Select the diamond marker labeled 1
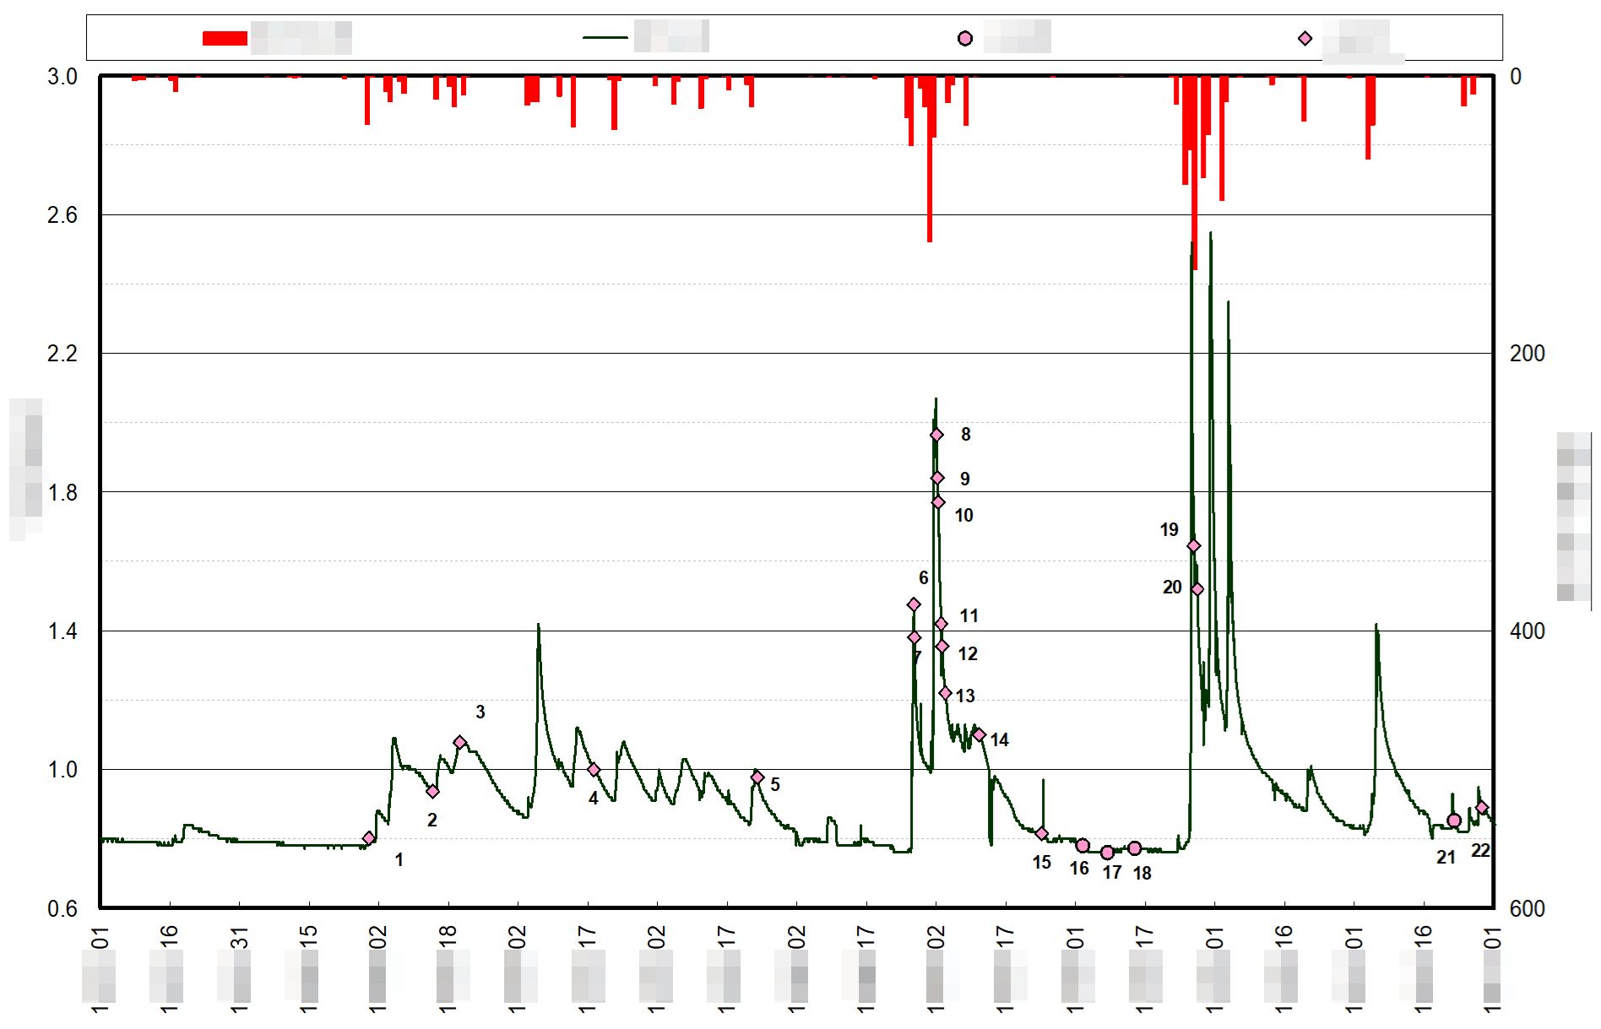The width and height of the screenshot is (1601, 1029). click(369, 838)
